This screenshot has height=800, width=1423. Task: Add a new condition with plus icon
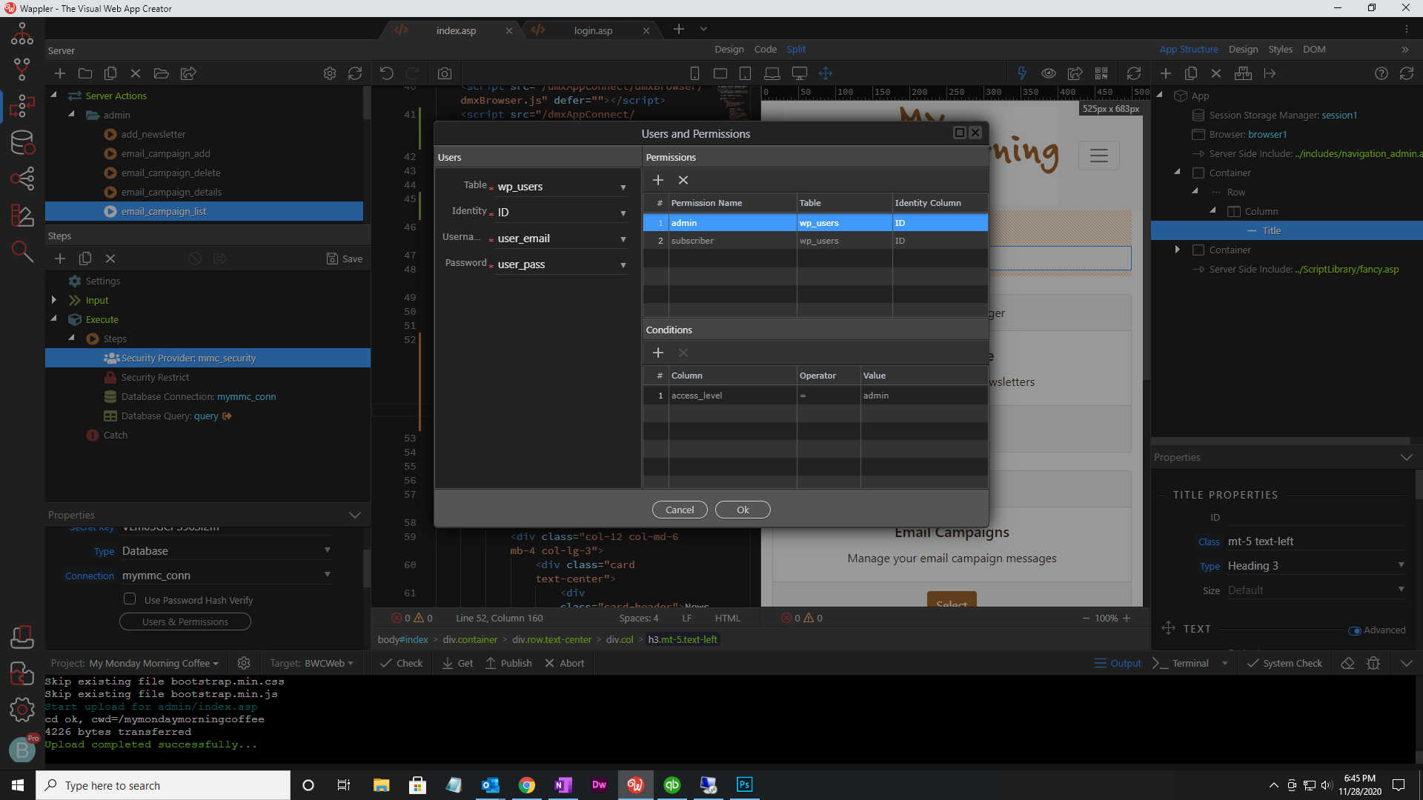tap(657, 353)
